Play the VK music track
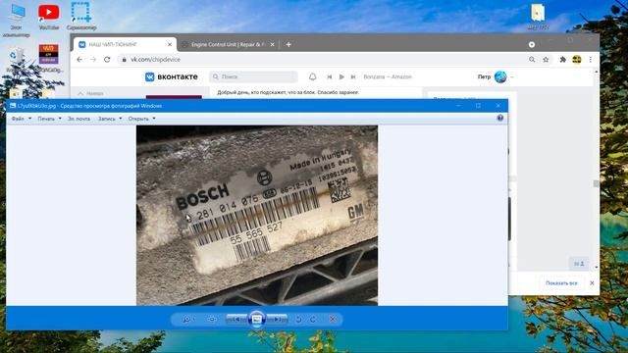 (341, 76)
